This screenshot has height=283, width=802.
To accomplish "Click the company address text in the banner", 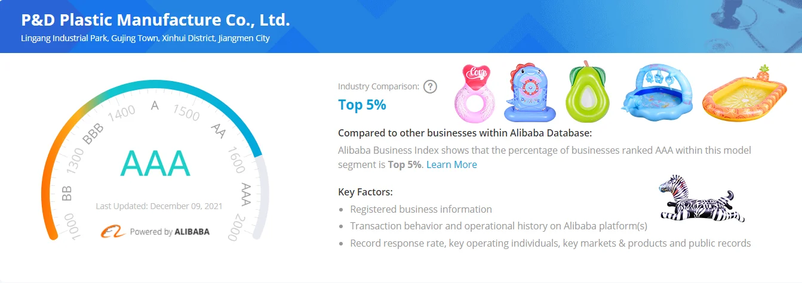I will pyautogui.click(x=145, y=38).
